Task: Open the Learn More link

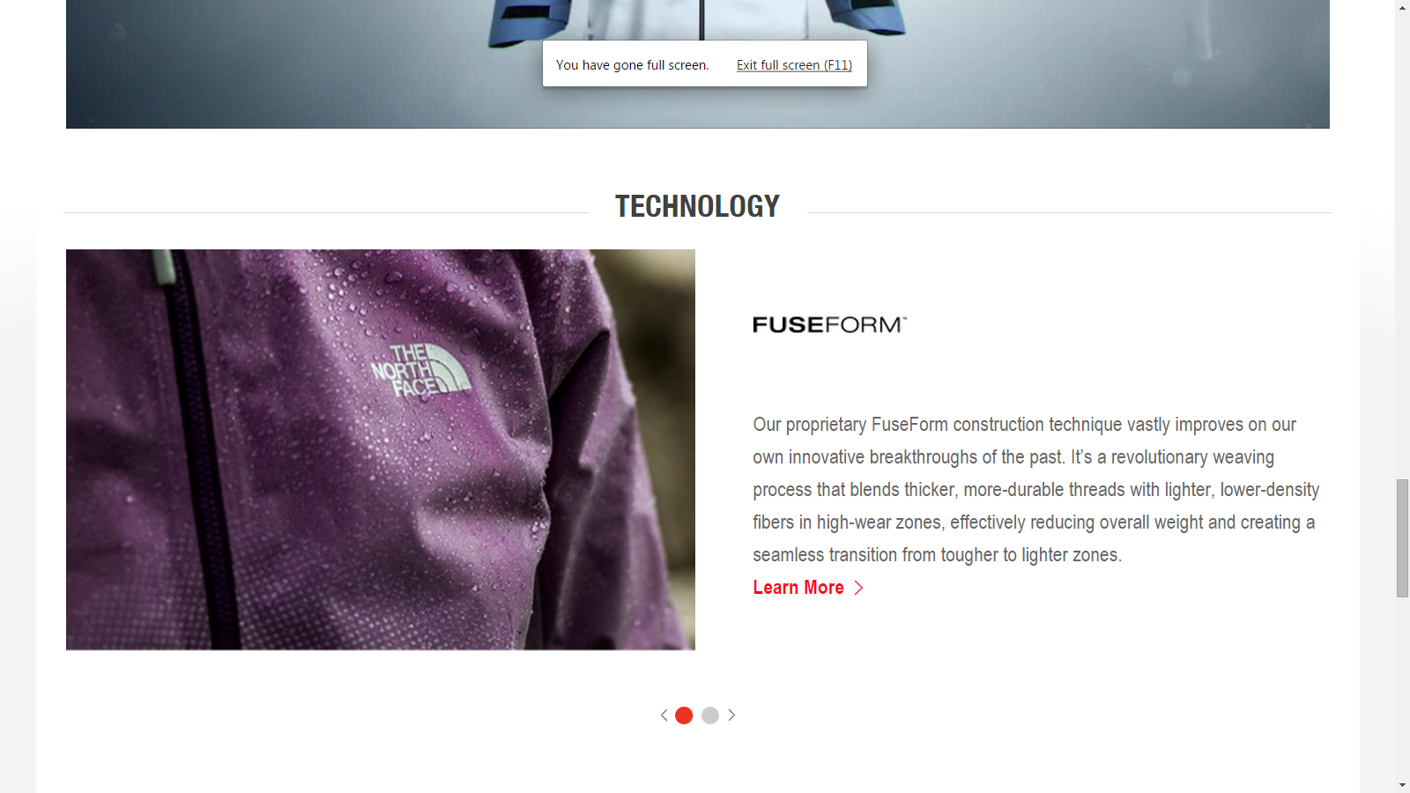Action: point(798,588)
